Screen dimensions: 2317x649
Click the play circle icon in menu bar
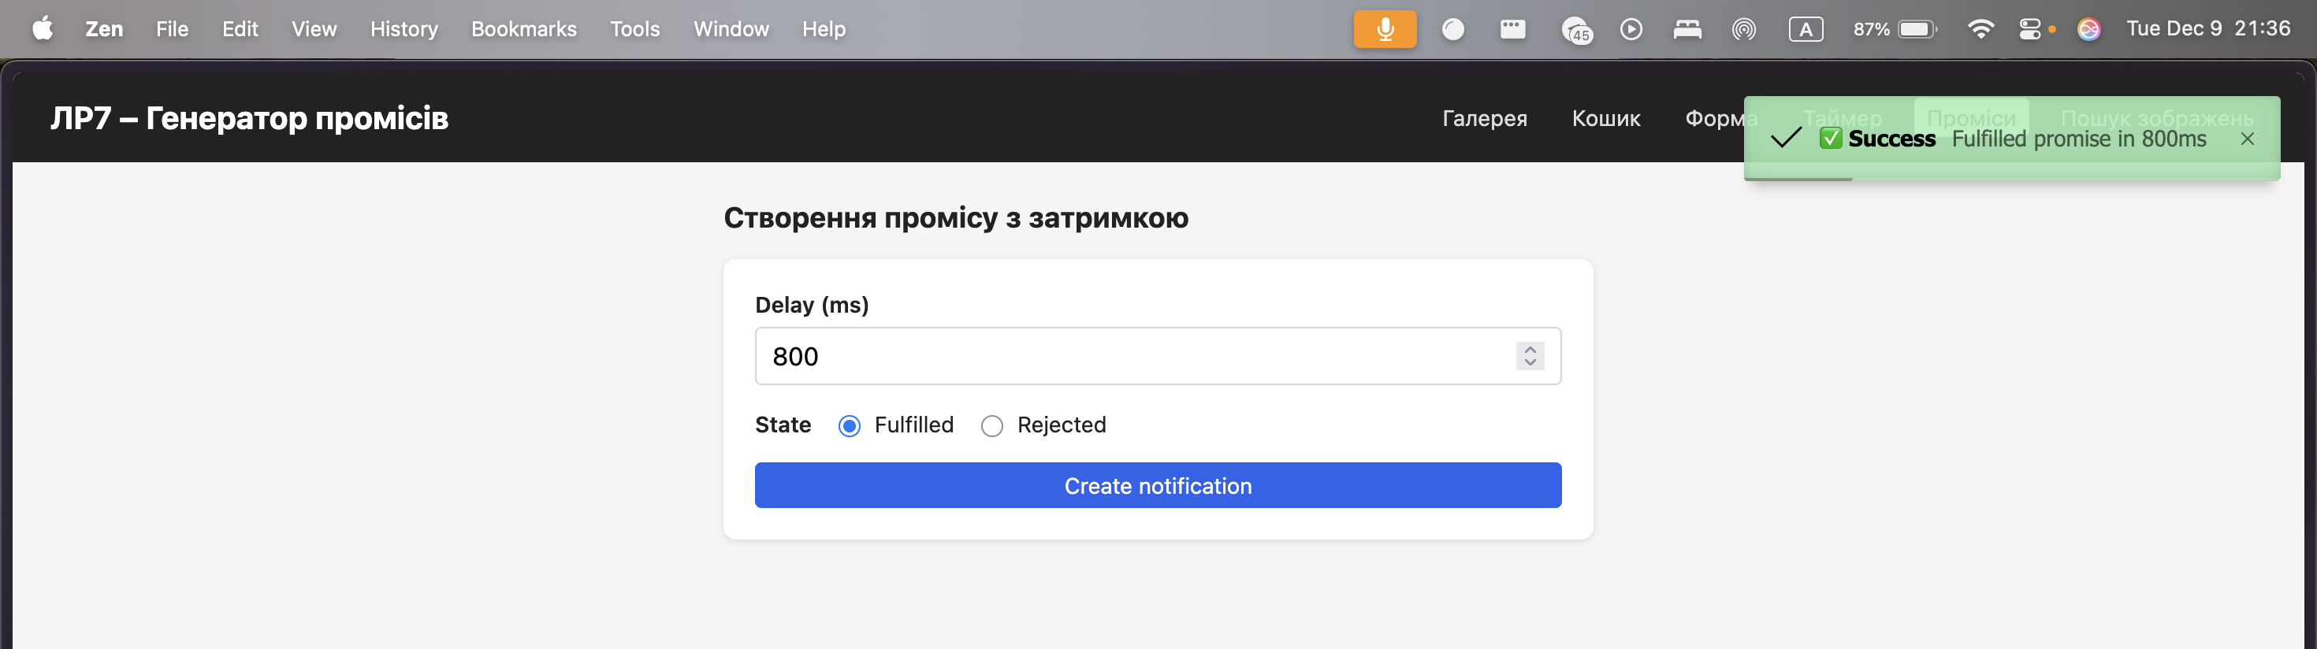pyautogui.click(x=1631, y=29)
